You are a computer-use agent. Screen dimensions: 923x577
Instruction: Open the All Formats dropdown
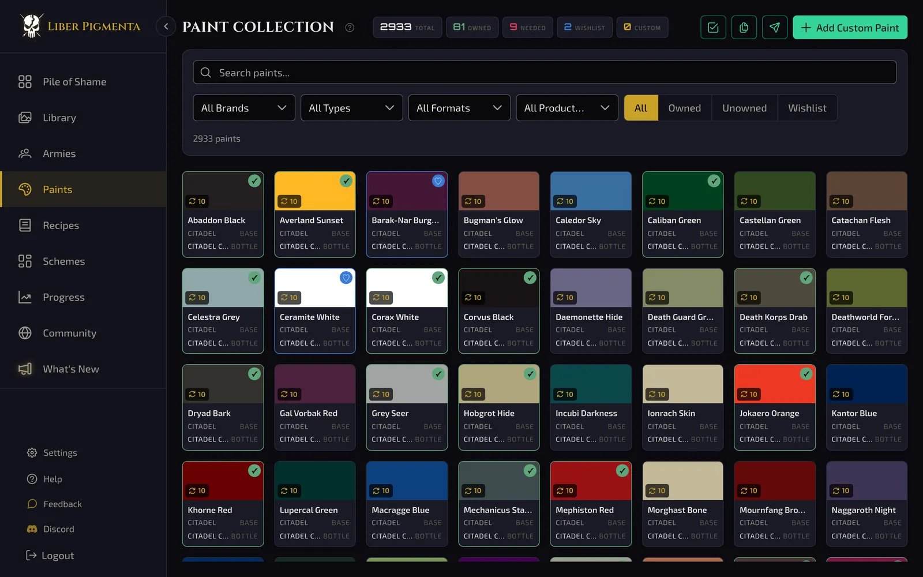[459, 108]
